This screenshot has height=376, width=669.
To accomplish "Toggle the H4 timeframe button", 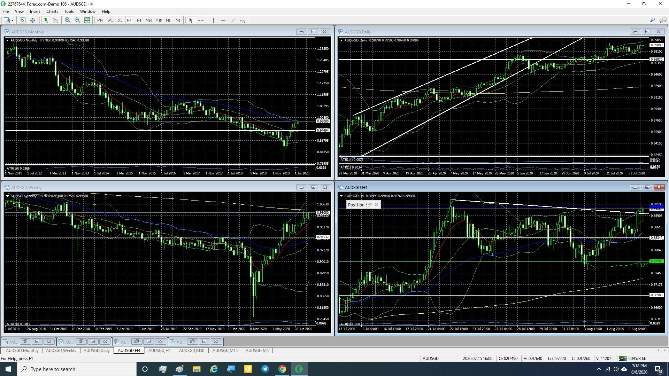I will tap(129, 20).
